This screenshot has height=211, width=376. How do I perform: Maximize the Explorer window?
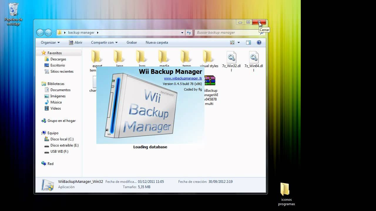coord(248,22)
